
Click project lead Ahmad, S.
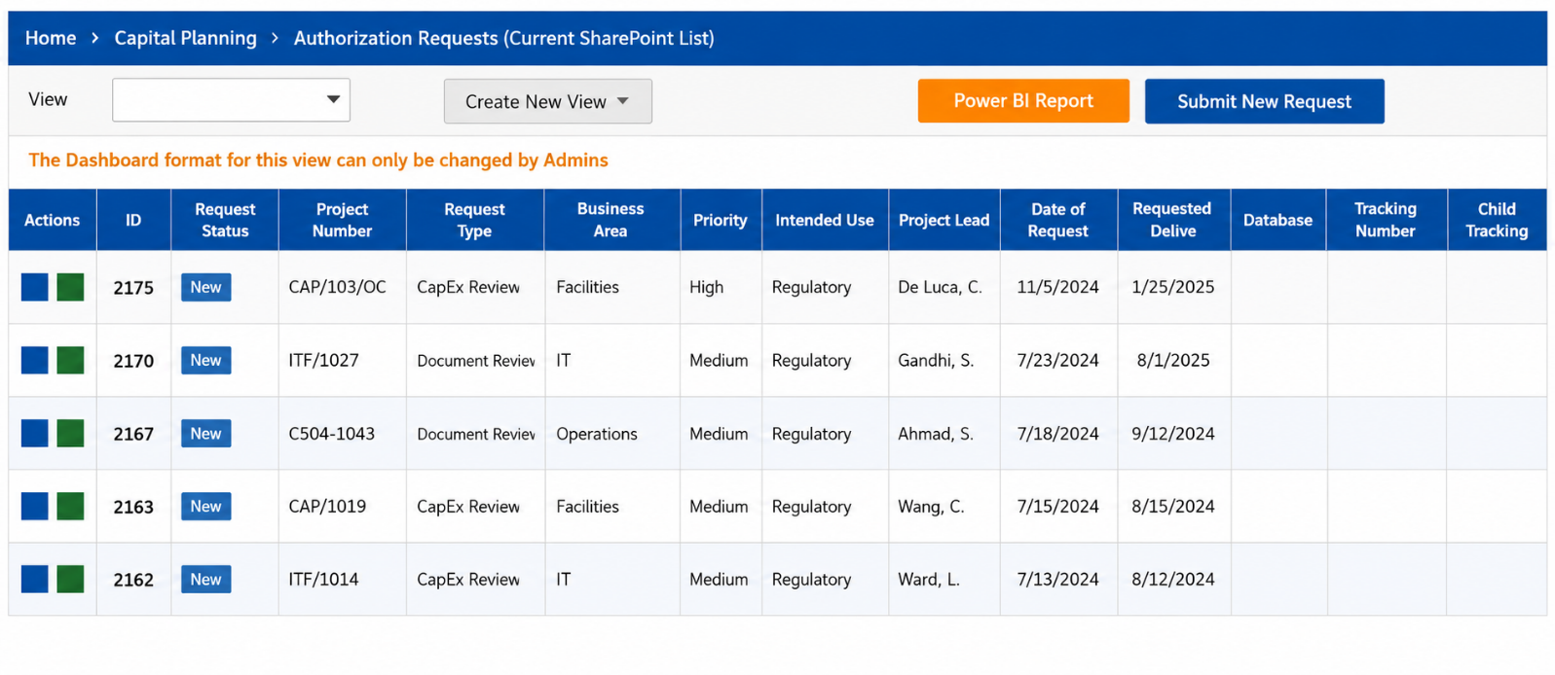(x=936, y=434)
